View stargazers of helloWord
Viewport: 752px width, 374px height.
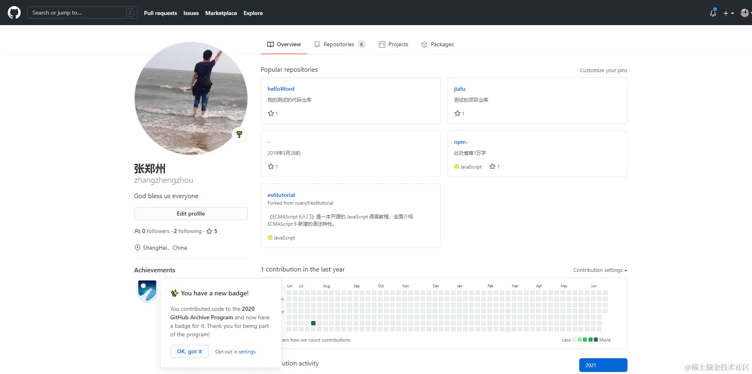pos(273,113)
